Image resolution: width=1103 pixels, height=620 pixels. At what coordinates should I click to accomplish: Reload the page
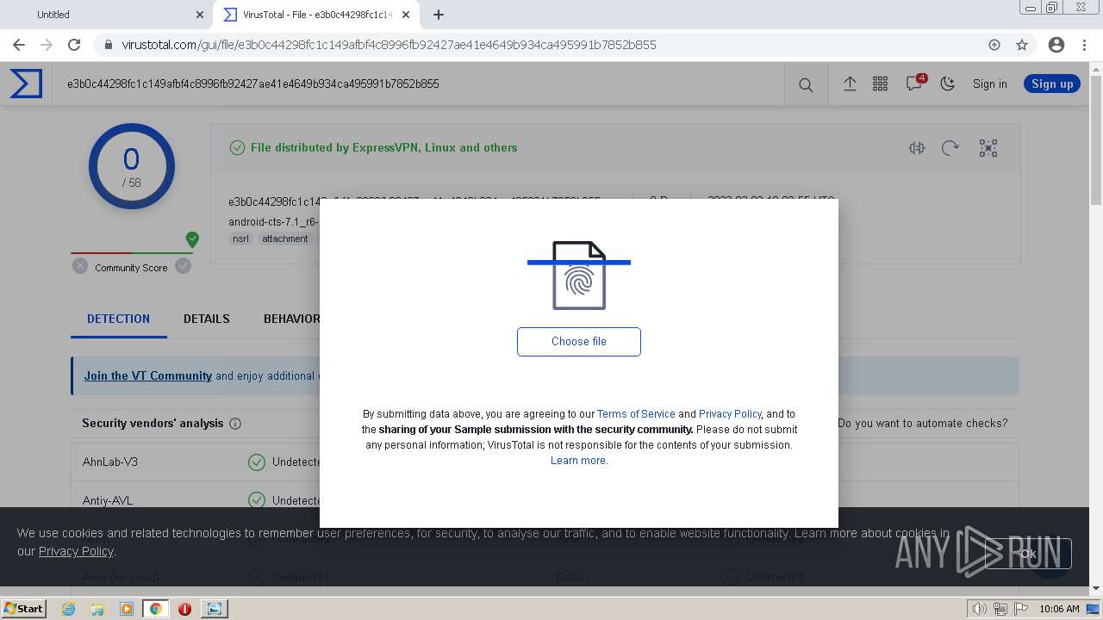[74, 45]
